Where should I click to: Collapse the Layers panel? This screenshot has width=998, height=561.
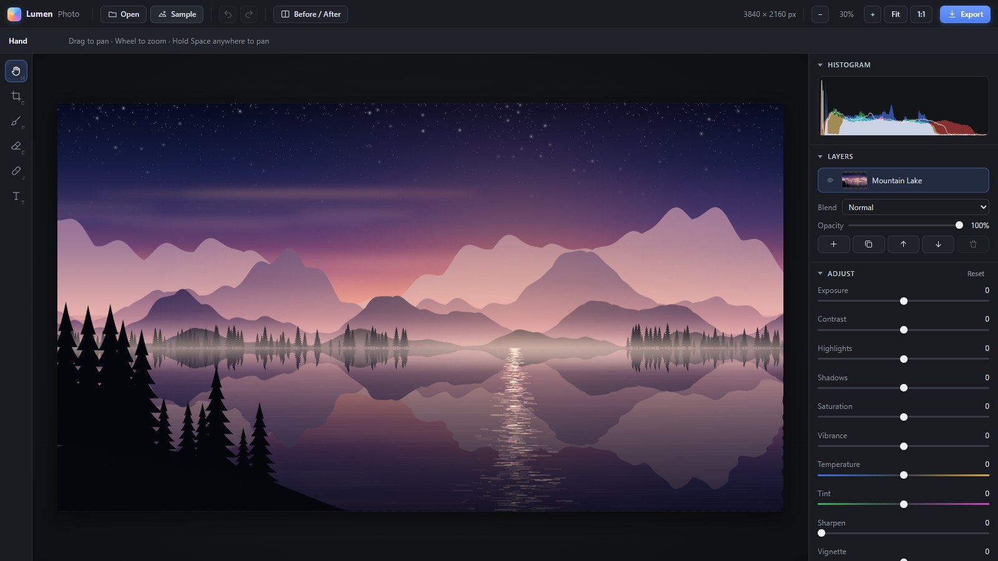[820, 156]
